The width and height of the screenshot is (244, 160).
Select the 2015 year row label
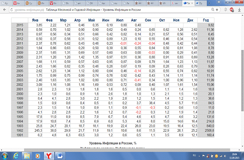[20, 25]
